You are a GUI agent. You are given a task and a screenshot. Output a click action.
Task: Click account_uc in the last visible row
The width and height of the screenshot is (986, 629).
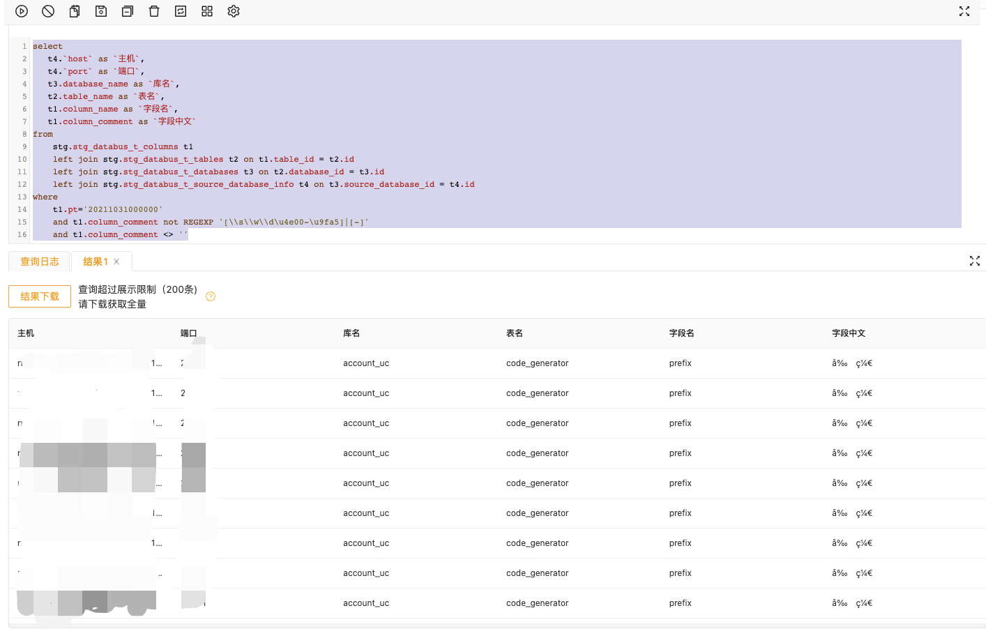(x=366, y=603)
